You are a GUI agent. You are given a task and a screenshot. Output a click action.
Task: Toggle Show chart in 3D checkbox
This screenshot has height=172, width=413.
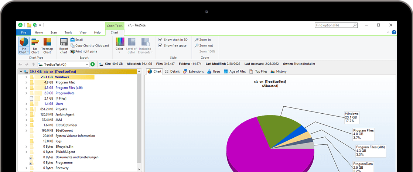160,40
